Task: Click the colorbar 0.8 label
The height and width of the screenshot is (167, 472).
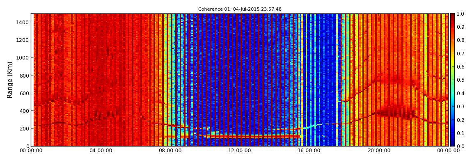Action: (460, 40)
